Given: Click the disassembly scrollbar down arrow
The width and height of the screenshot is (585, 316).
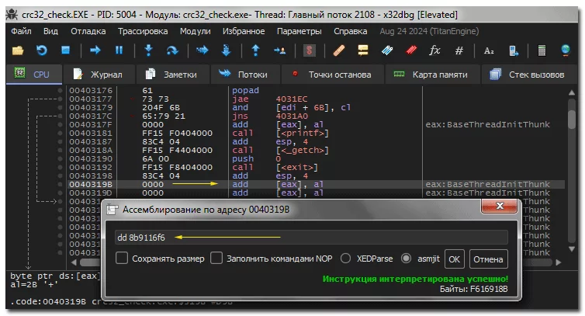Looking at the screenshot, I should [571, 248].
